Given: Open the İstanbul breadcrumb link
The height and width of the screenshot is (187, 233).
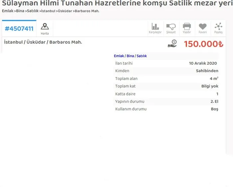Looking at the screenshot, I should (48, 11).
